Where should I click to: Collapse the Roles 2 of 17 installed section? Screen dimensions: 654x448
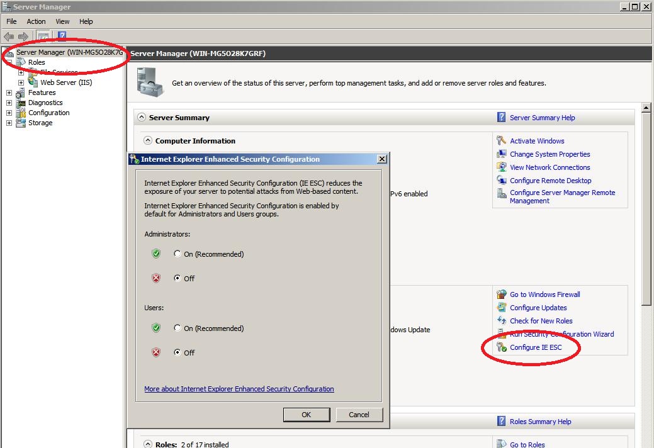pos(148,444)
